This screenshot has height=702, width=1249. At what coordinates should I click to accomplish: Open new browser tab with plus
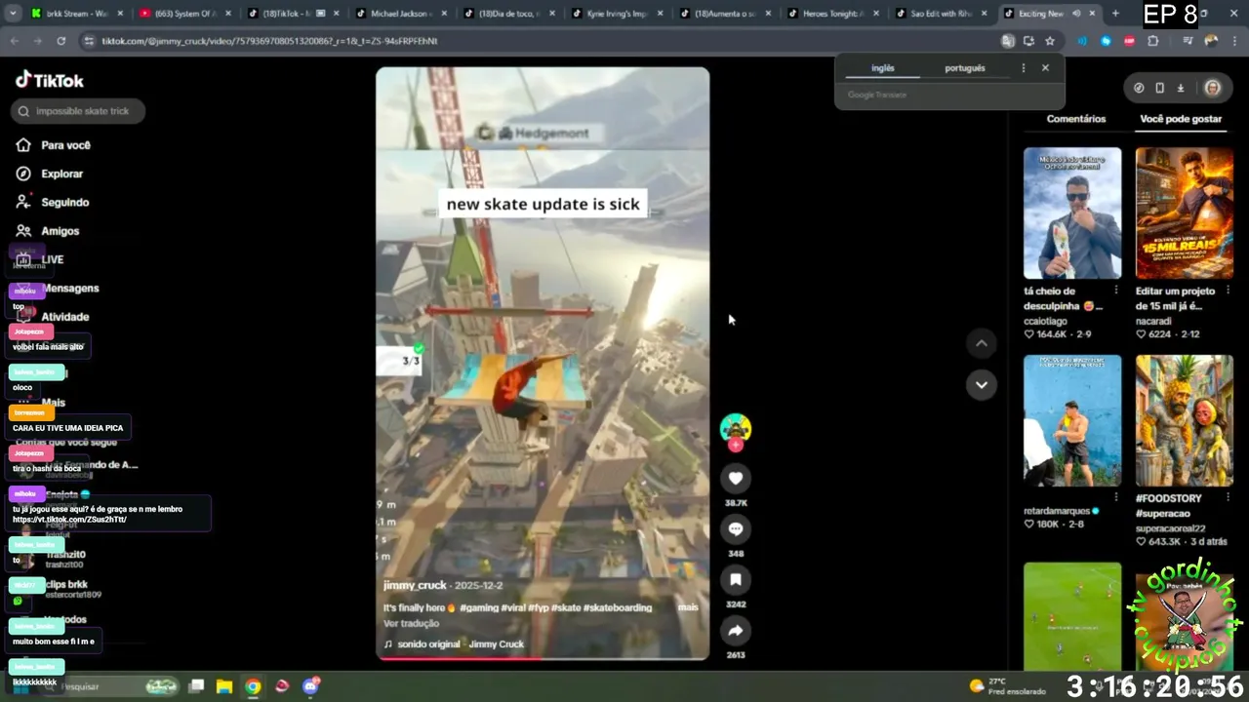(1115, 14)
